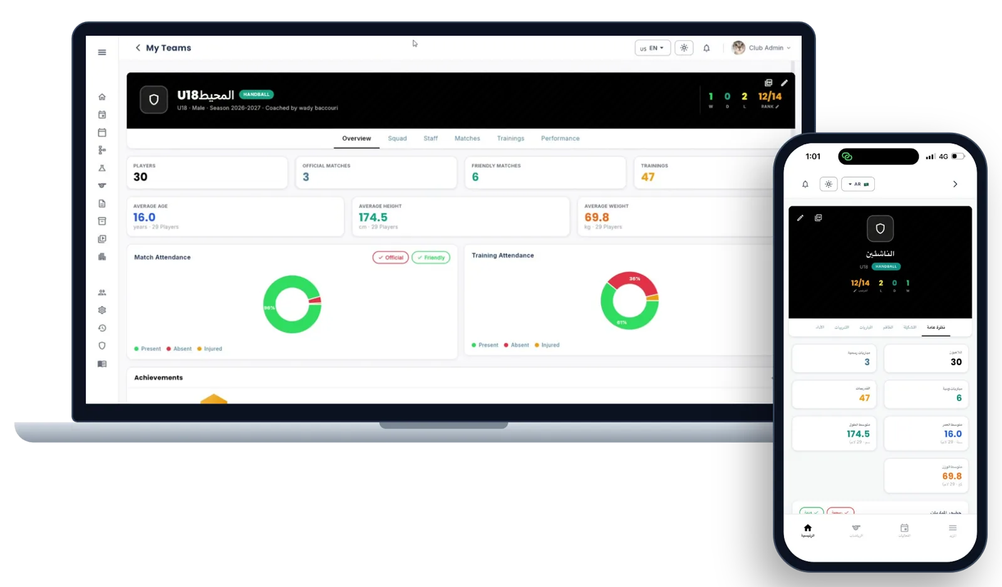The width and height of the screenshot is (1002, 587).
Task: Open the building icon in laptop sidebar
Action: (102, 257)
